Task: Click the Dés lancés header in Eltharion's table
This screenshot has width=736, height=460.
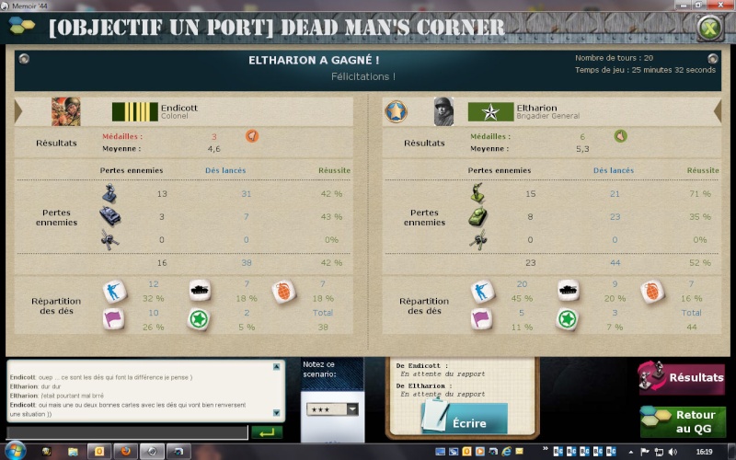Action: (614, 170)
